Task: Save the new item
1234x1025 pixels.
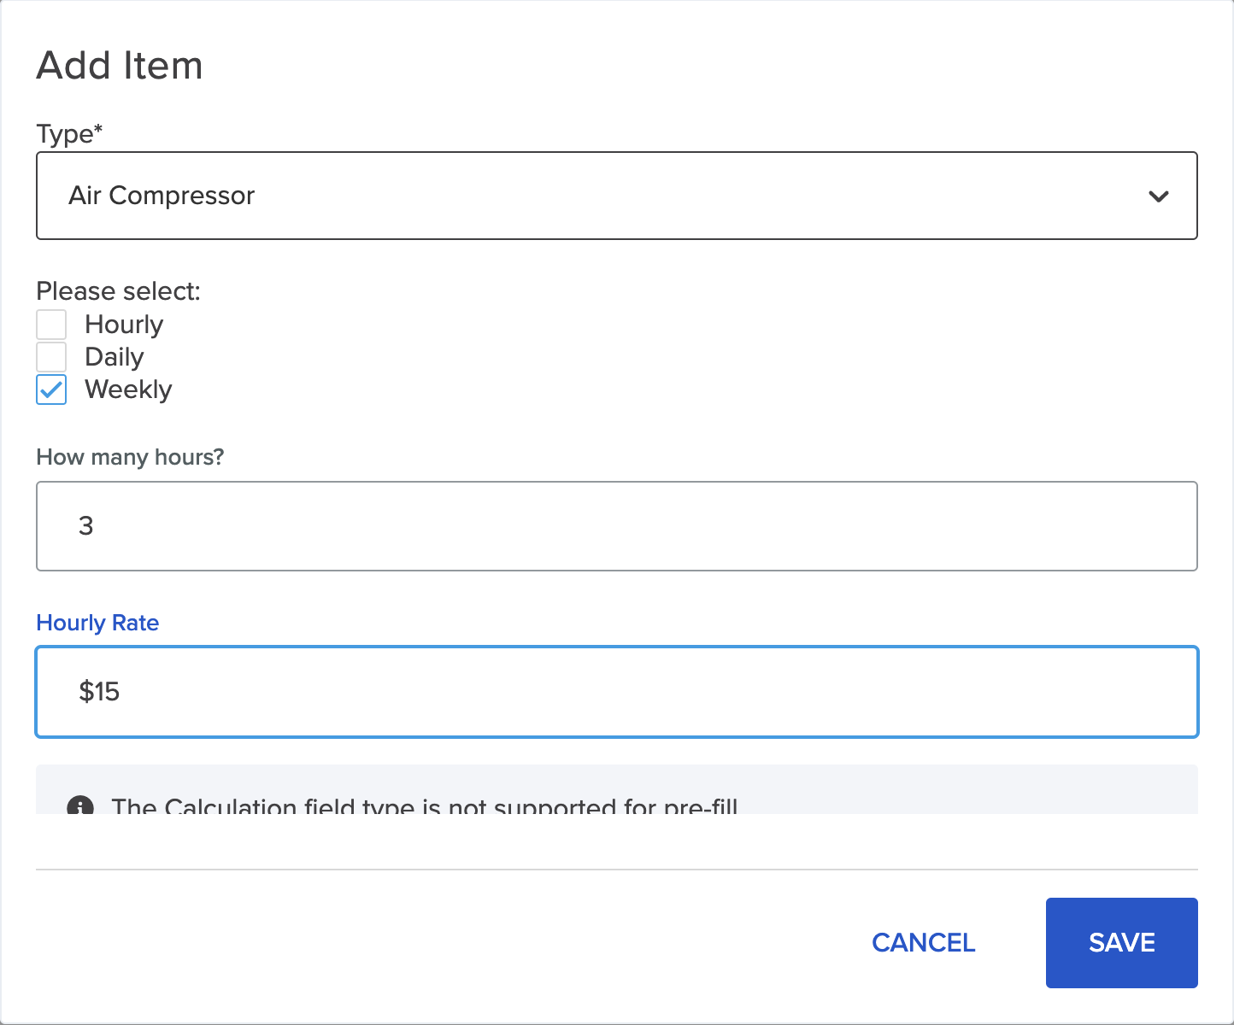Action: click(x=1121, y=943)
